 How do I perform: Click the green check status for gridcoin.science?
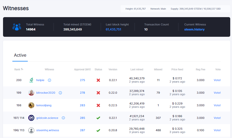coord(98,118)
